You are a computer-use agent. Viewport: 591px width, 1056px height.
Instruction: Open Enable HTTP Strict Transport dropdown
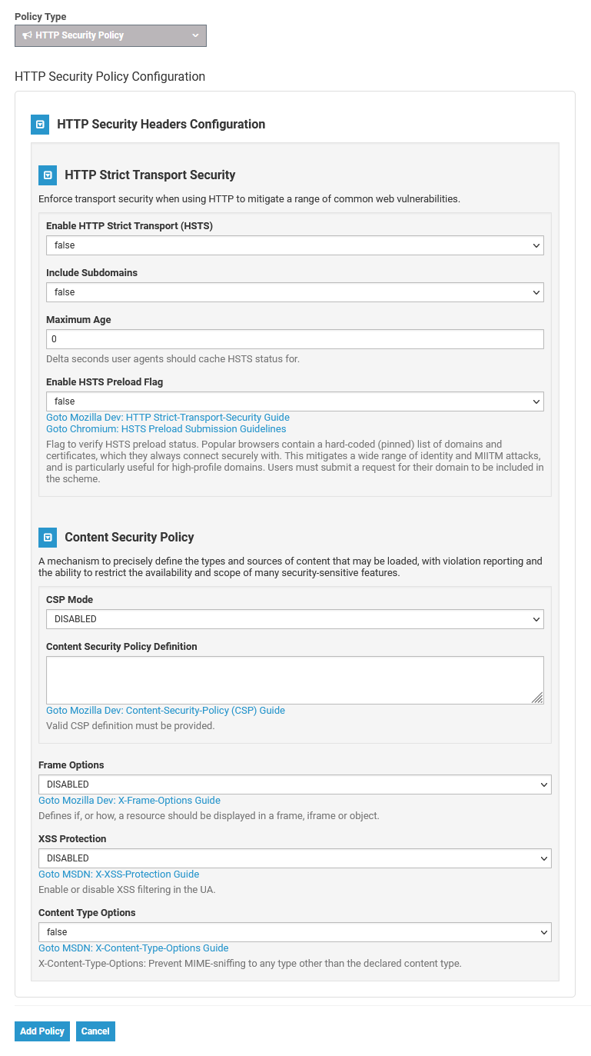(x=294, y=245)
